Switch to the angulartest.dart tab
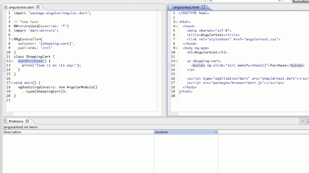 pyautogui.click(x=21, y=7)
